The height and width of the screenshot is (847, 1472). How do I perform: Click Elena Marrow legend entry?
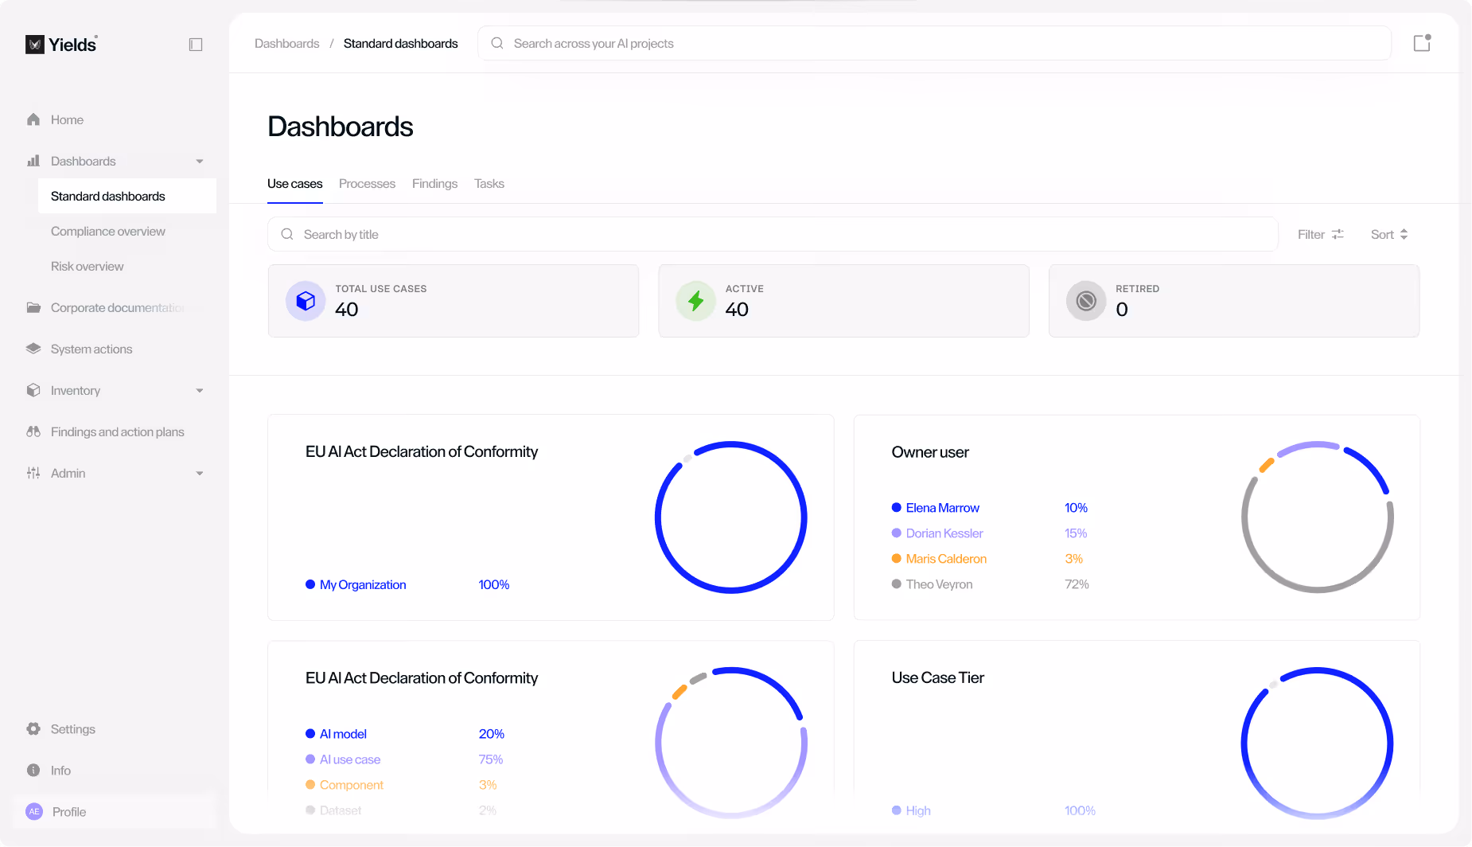(x=942, y=508)
